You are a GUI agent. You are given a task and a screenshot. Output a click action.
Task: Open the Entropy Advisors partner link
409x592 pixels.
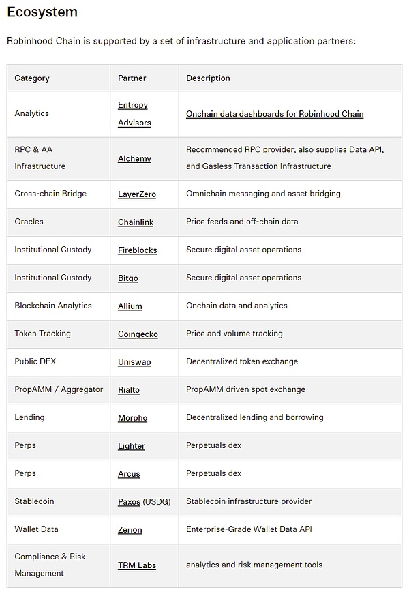click(134, 114)
